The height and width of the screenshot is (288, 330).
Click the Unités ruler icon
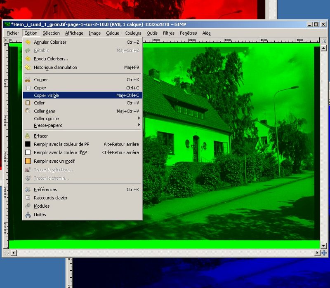(28, 215)
